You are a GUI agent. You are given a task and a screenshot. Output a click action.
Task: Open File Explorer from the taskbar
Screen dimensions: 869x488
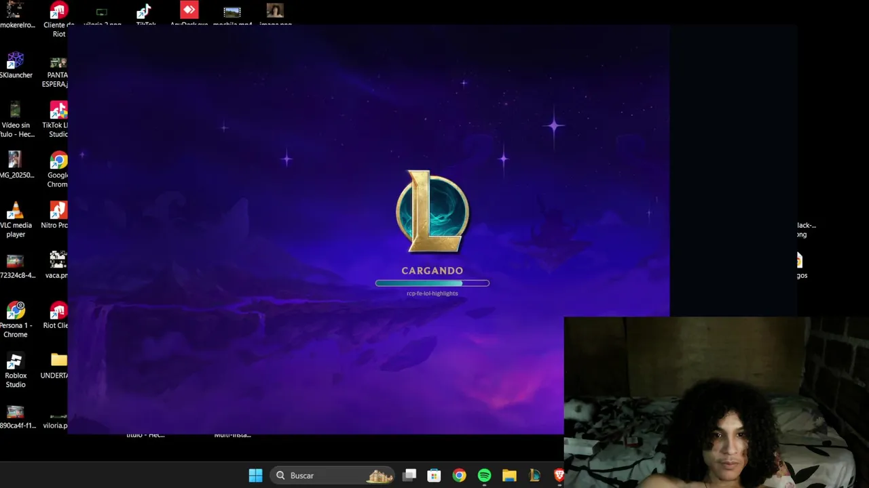click(x=509, y=475)
